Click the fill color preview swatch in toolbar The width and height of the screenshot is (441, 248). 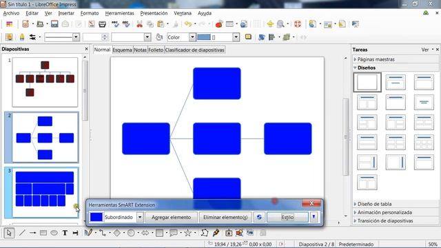[204, 37]
